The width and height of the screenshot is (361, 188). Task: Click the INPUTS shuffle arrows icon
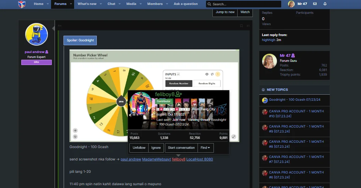coord(212,74)
